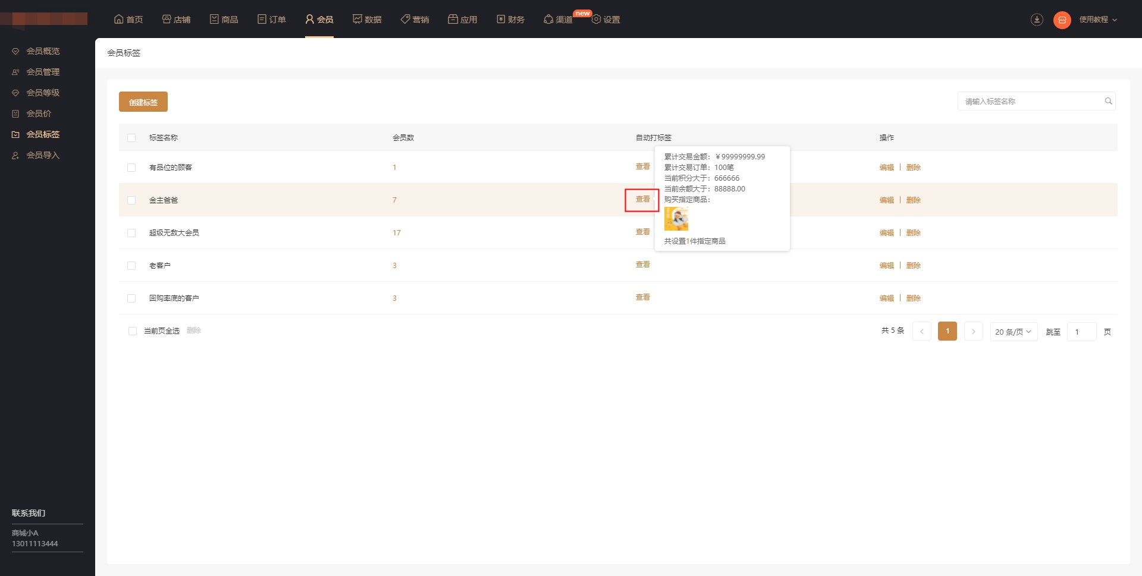Click the orange user avatar icon

[1062, 20]
